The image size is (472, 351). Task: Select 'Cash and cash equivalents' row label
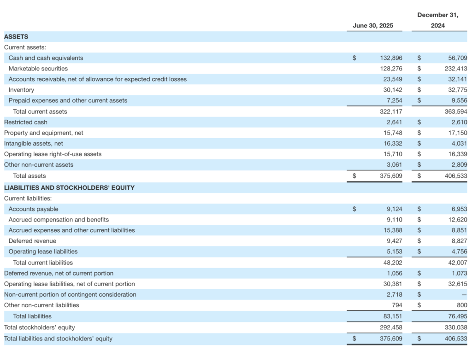[46, 58]
